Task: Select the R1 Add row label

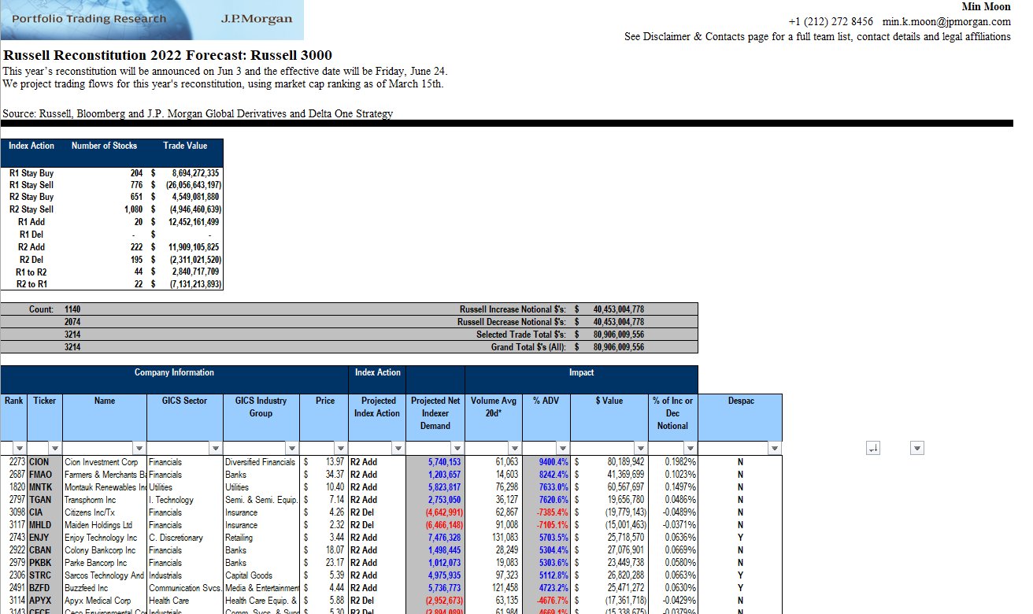Action: 31,222
